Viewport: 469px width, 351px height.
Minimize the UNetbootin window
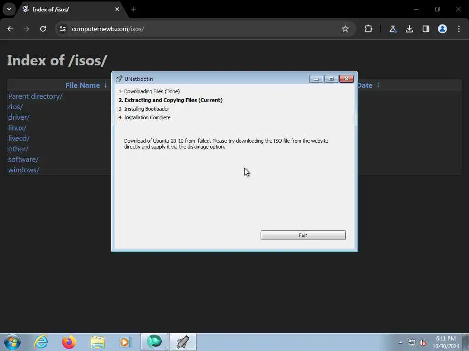316,79
